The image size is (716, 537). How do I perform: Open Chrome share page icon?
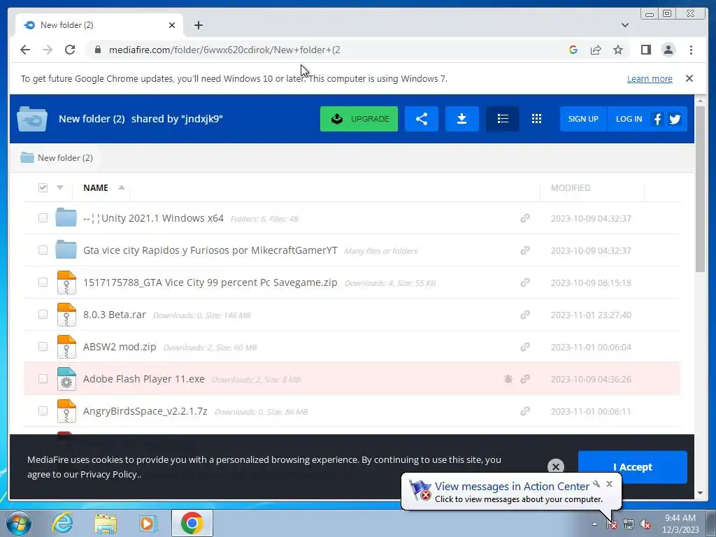tap(596, 50)
